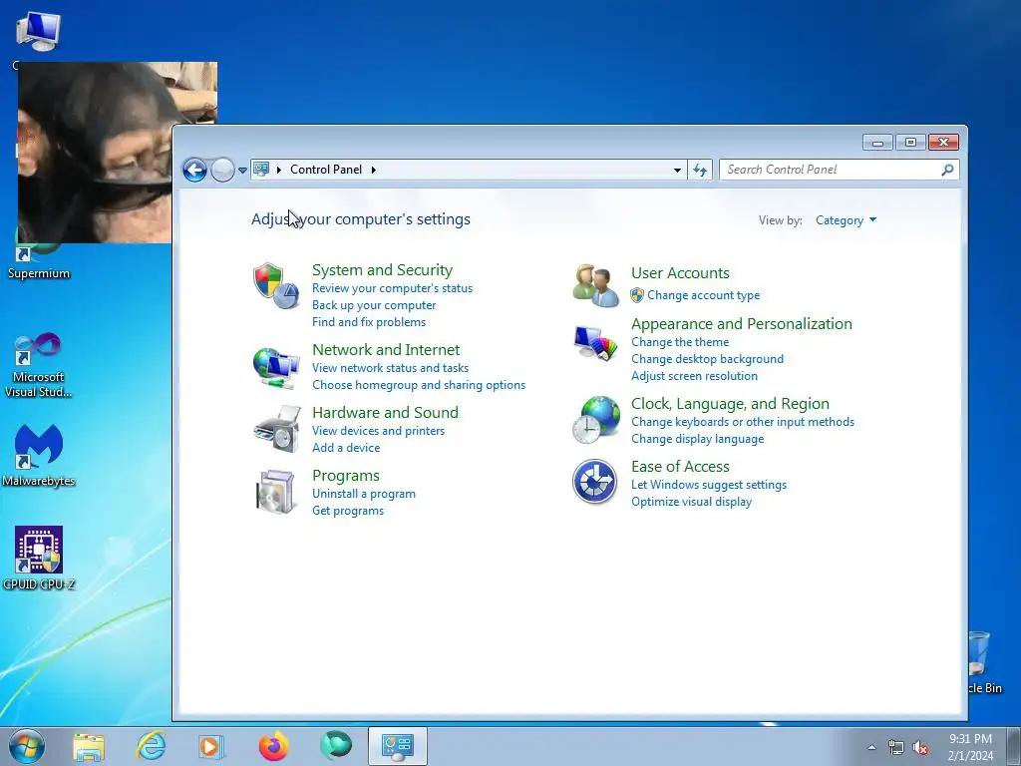The height and width of the screenshot is (766, 1021).
Task: Click View devices and printers
Action: click(x=378, y=431)
